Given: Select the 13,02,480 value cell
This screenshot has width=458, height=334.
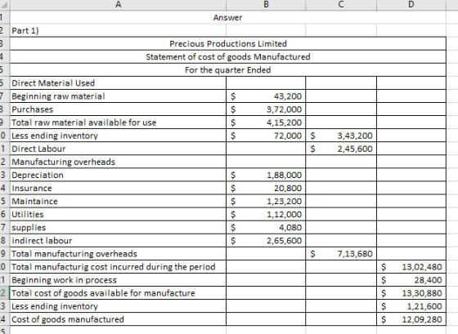Looking at the screenshot, I should coord(411,267).
